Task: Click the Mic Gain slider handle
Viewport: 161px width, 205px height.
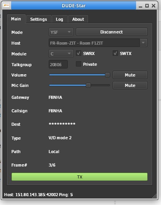Action: tap(88, 85)
